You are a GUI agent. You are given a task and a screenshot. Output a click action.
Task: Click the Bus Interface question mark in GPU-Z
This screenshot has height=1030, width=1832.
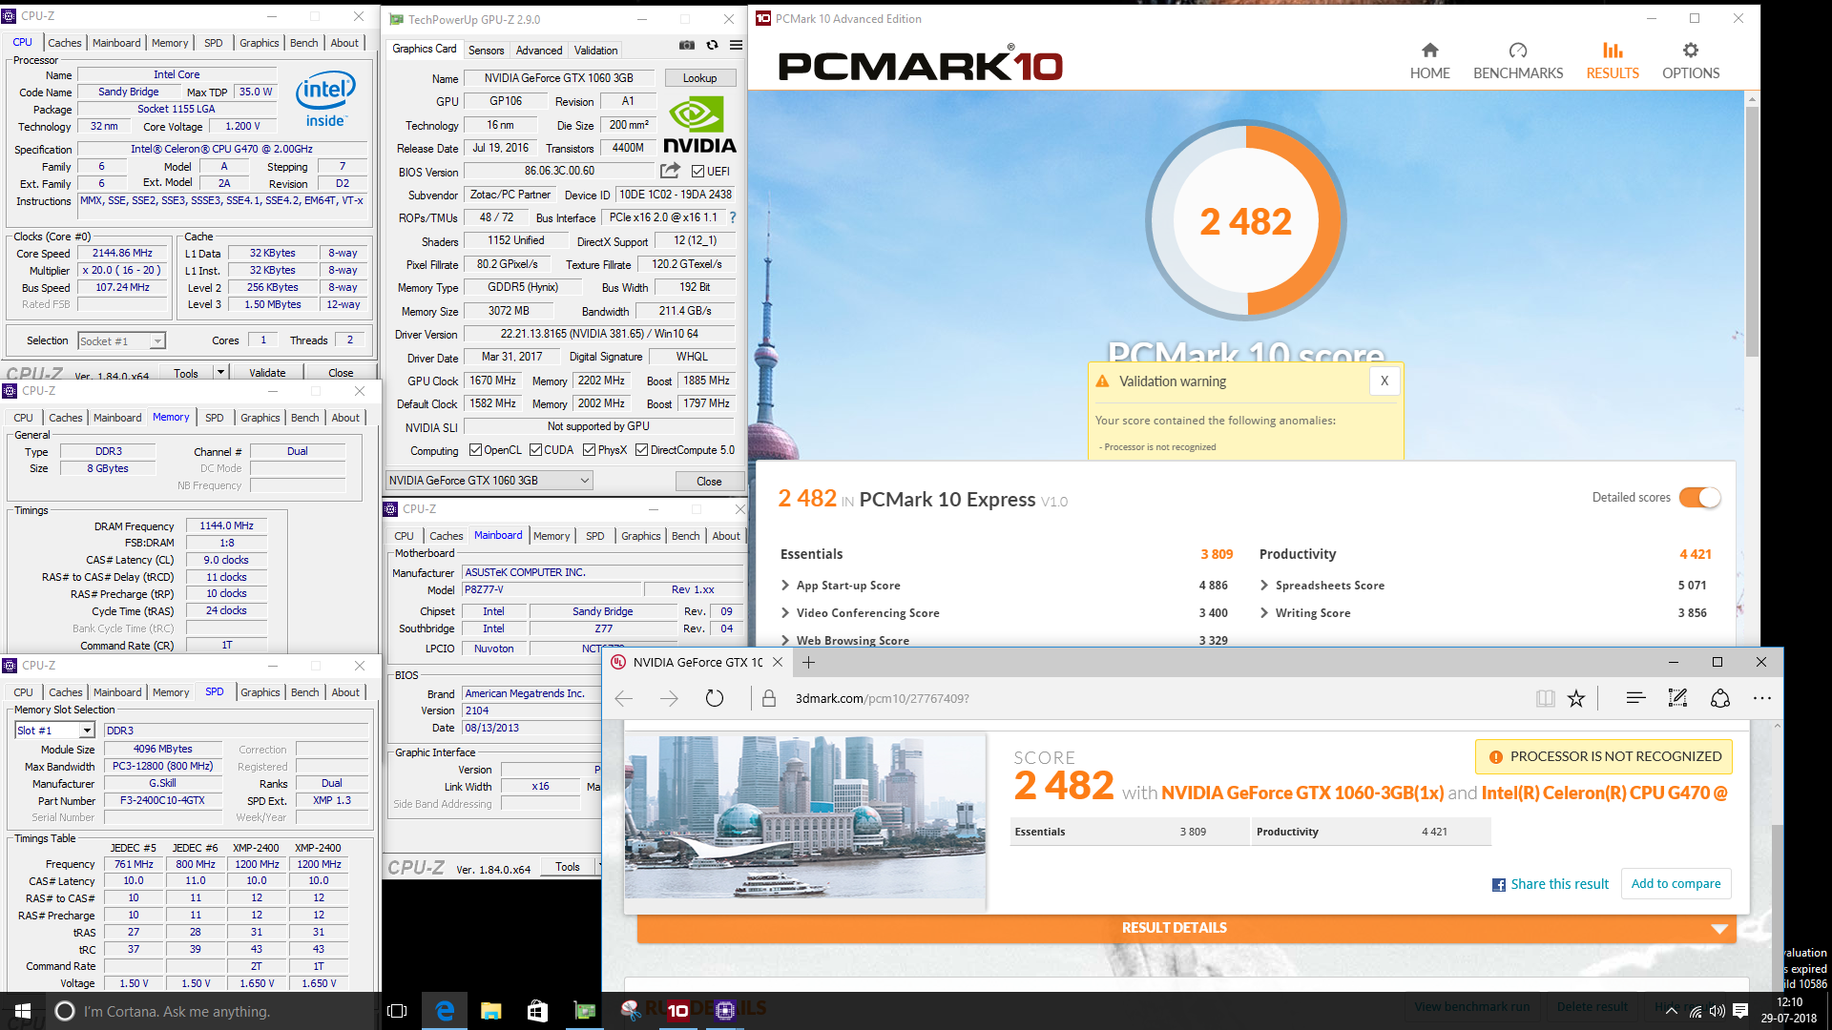coord(733,217)
